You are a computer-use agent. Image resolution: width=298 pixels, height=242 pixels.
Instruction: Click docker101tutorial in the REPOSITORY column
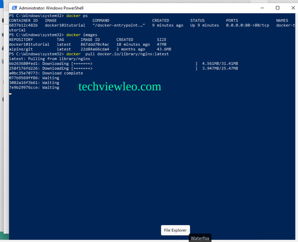[29, 44]
